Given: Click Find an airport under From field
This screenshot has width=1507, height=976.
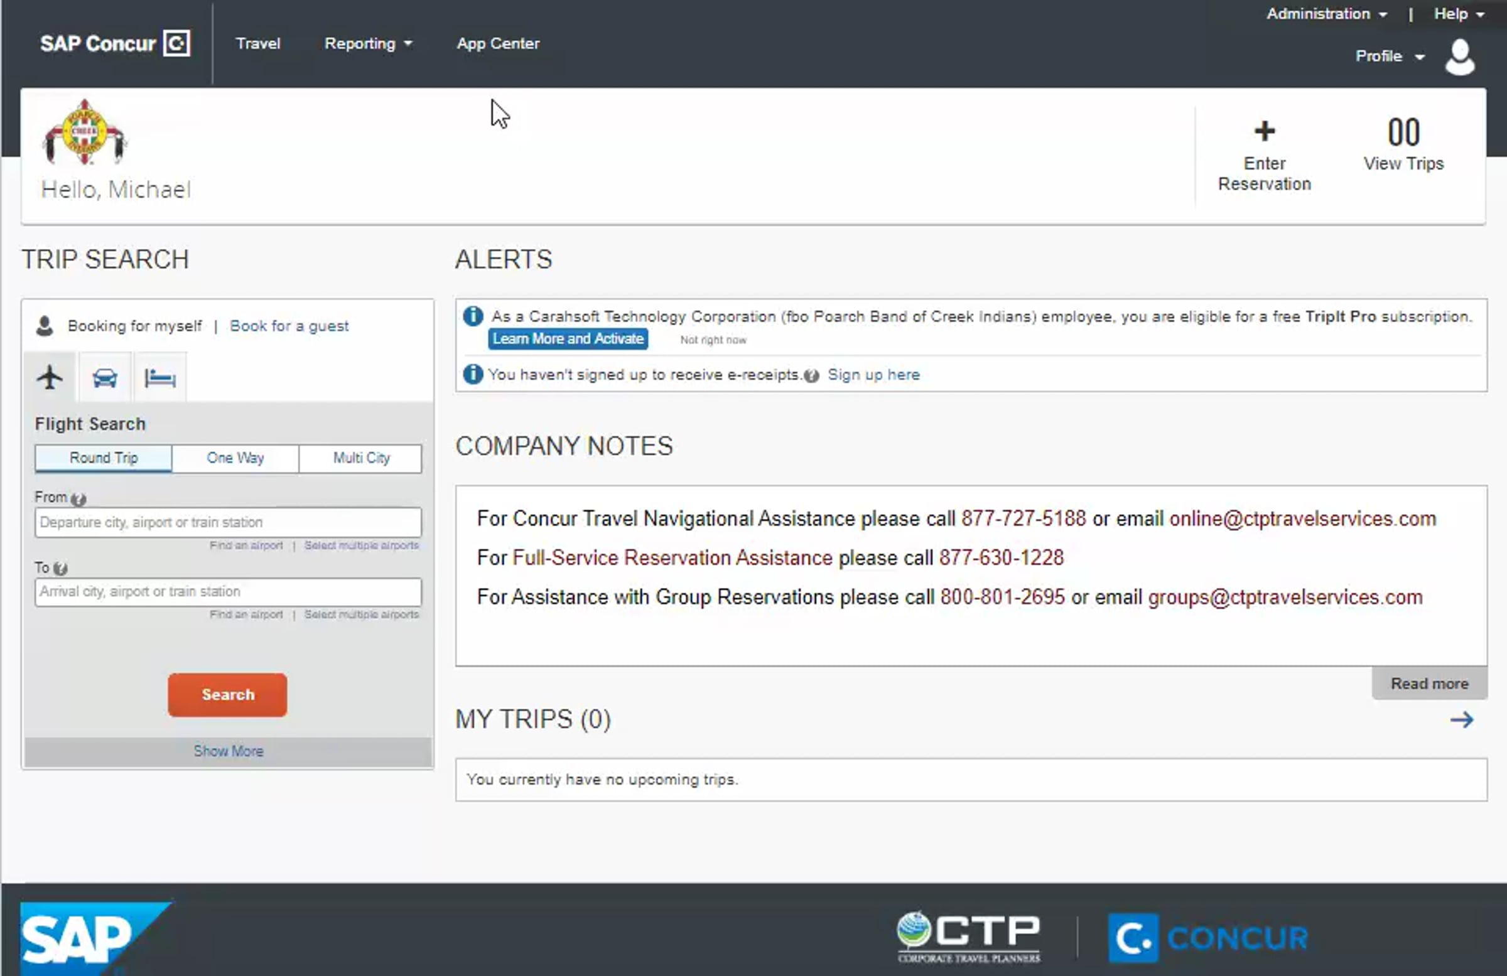Looking at the screenshot, I should pyautogui.click(x=246, y=545).
